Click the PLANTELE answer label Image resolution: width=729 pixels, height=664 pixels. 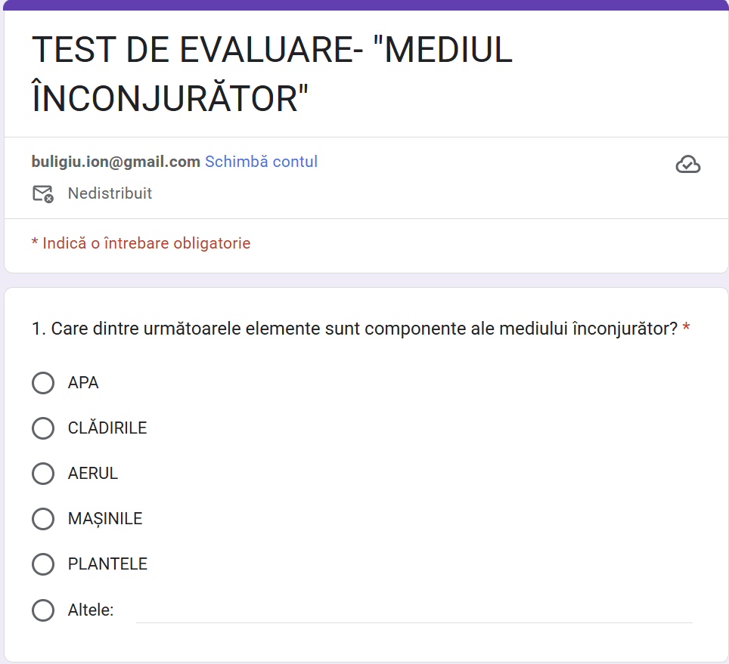tap(107, 564)
